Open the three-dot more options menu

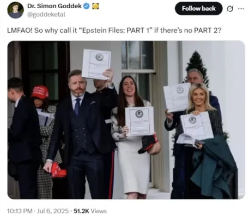pyautogui.click(x=241, y=9)
